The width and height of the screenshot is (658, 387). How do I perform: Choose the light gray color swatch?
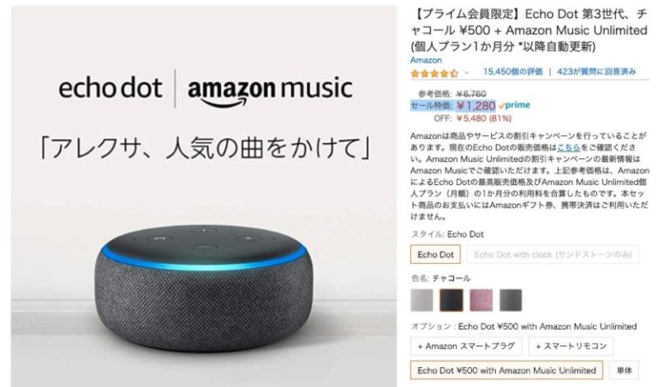422,300
